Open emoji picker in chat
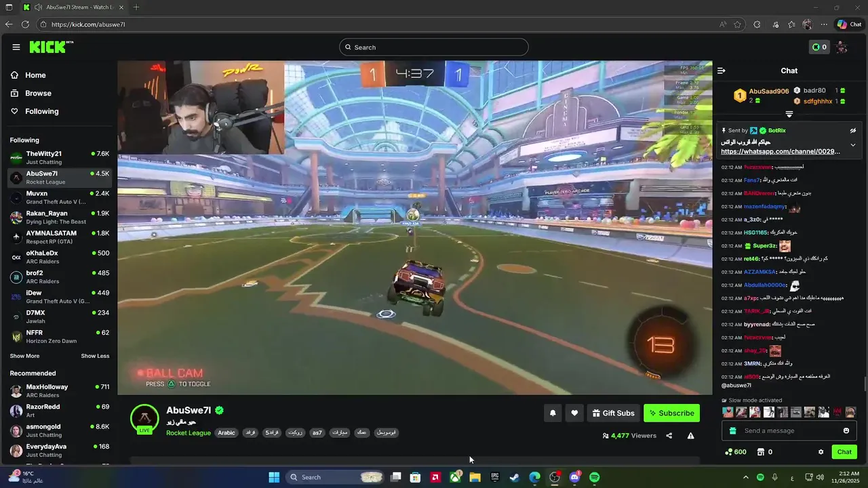The width and height of the screenshot is (868, 488). 846,430
